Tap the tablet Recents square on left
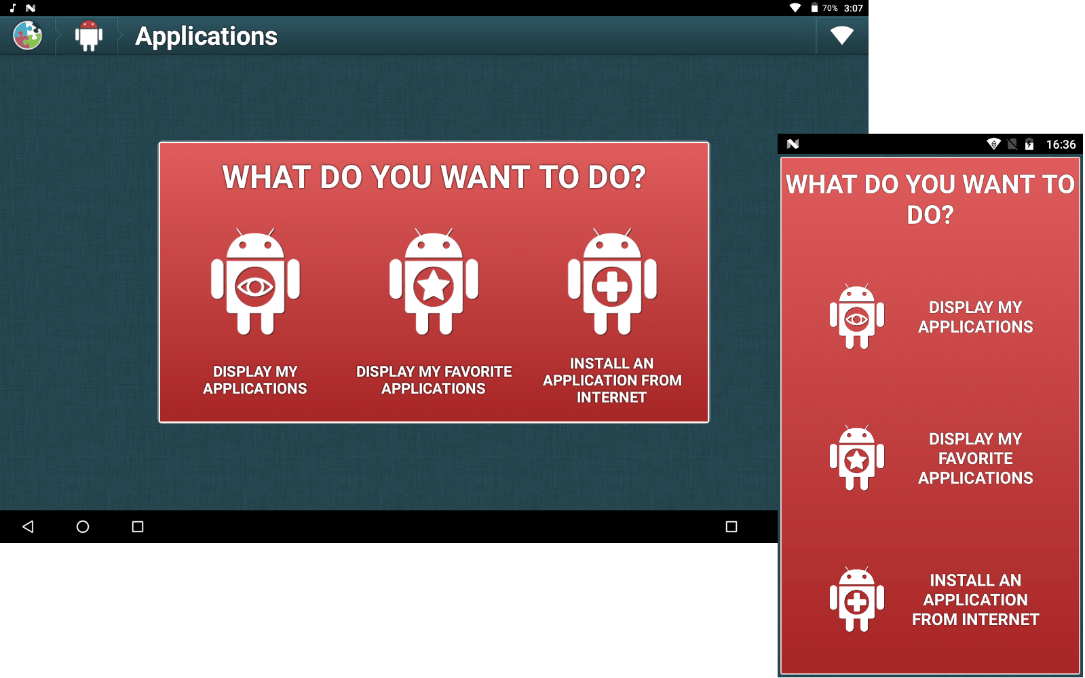1085x678 pixels. 138,527
